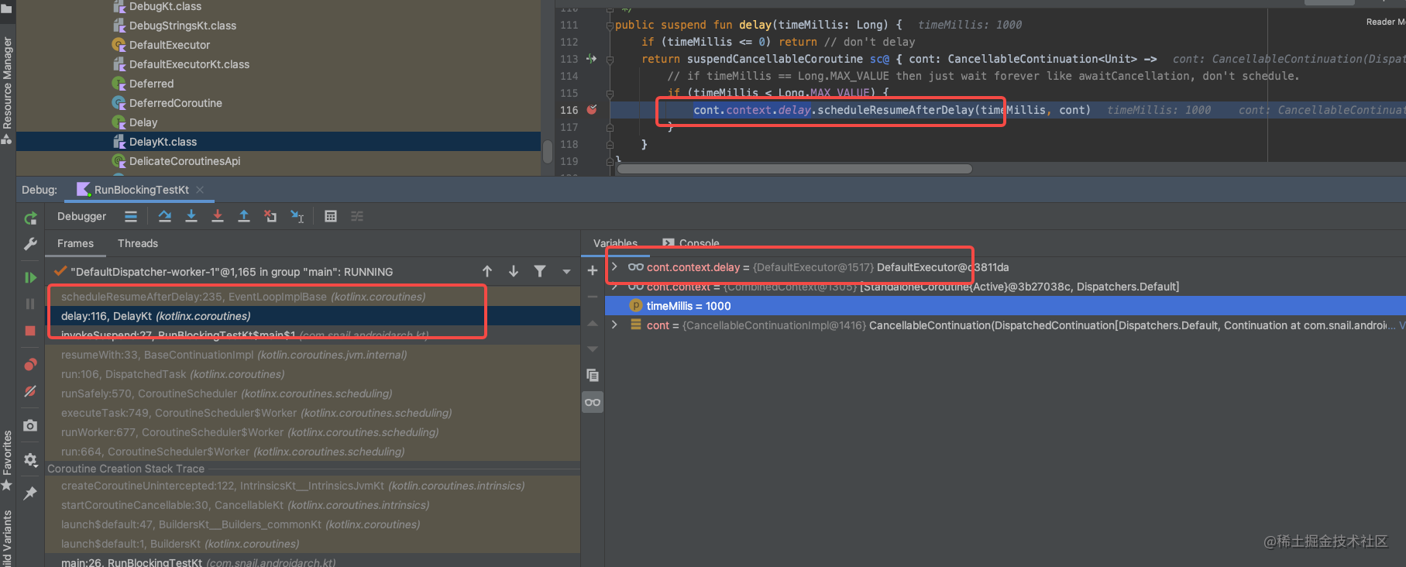The image size is (1406, 567).
Task: Select startCoroutineCancellable:30 frame
Action: [x=313, y=505]
